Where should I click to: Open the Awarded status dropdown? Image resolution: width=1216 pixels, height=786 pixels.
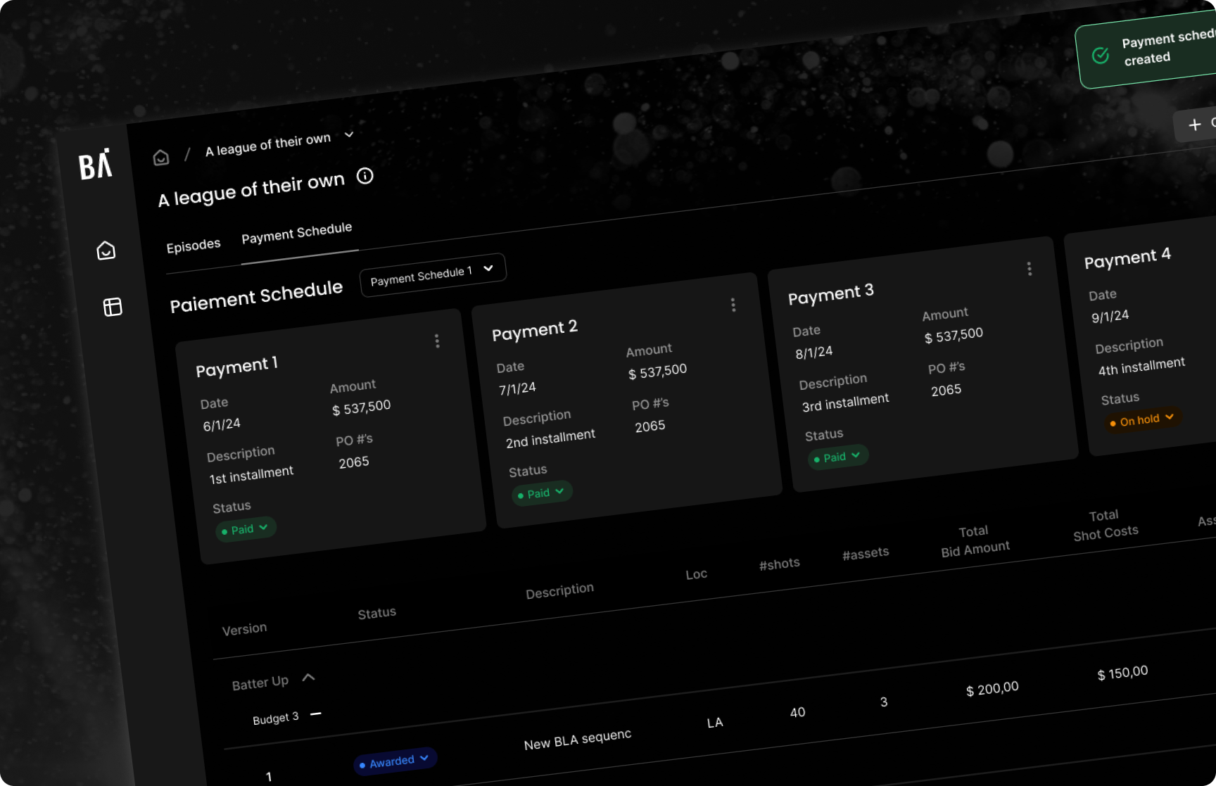395,761
